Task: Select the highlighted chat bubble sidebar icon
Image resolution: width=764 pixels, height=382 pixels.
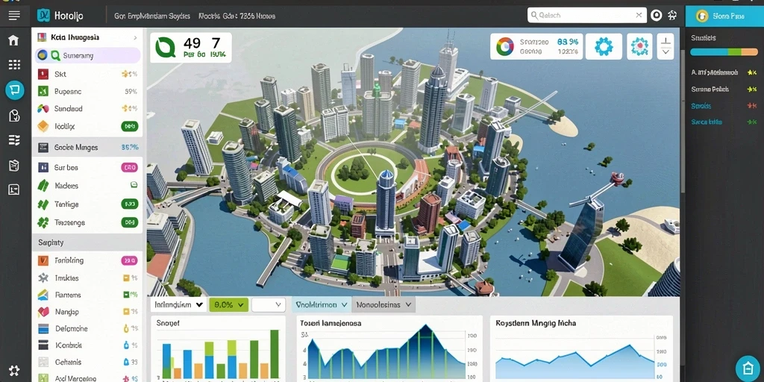Action: click(15, 90)
